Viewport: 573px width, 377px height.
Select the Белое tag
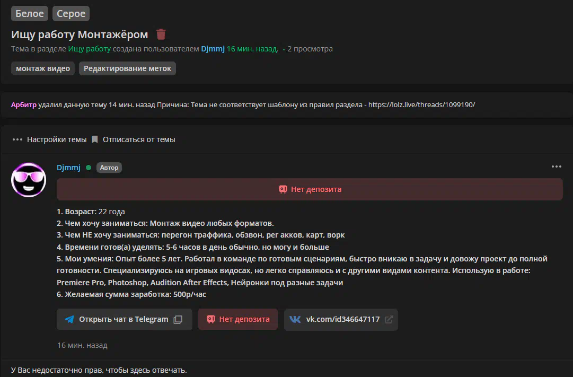pos(30,13)
